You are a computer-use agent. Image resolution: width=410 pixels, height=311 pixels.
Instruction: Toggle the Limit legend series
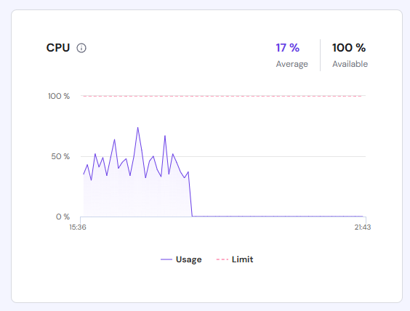pos(235,259)
